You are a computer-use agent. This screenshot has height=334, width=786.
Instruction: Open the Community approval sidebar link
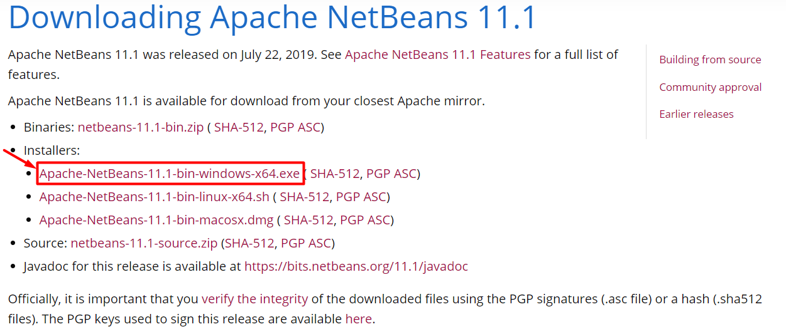(x=710, y=87)
